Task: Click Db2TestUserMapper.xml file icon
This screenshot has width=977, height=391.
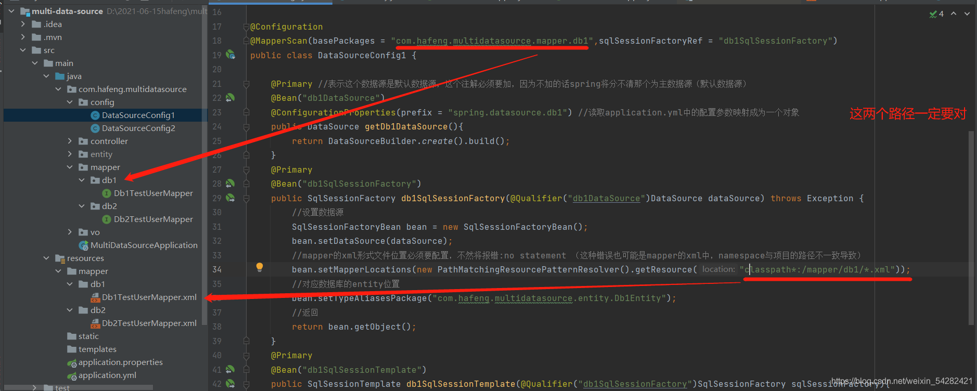Action: point(95,323)
